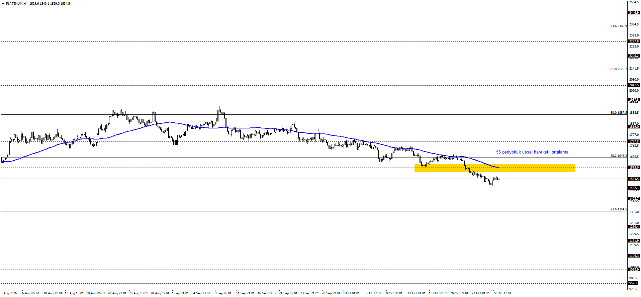Screen dimensions: 641x297
Task: Select the "PLATINUM,H4" chart title text
Action: tap(17, 4)
